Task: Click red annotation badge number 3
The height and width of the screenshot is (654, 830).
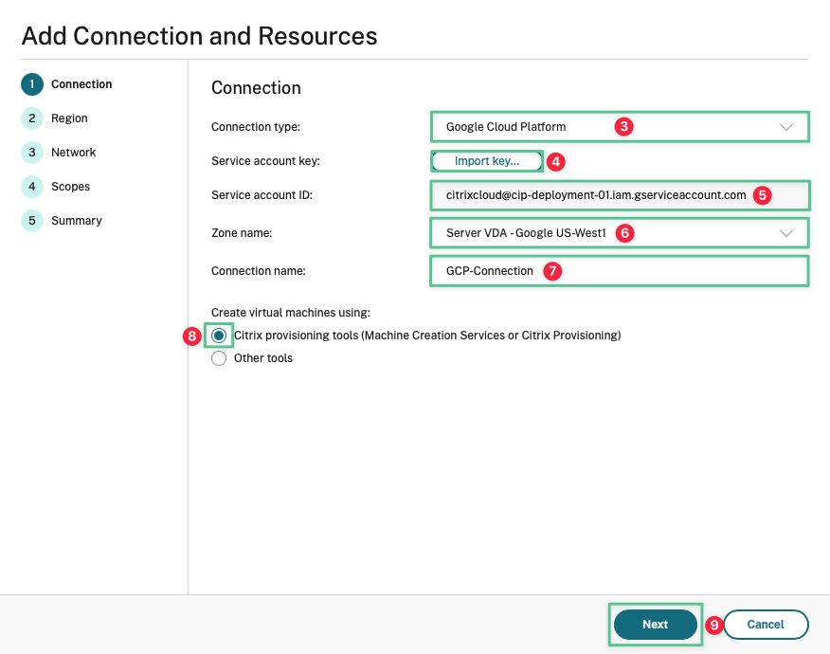Action: point(624,127)
